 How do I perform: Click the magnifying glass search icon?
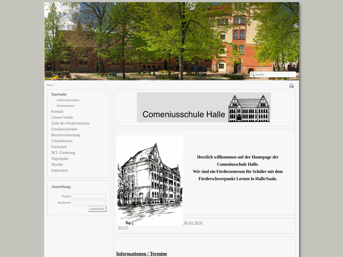coord(252,74)
